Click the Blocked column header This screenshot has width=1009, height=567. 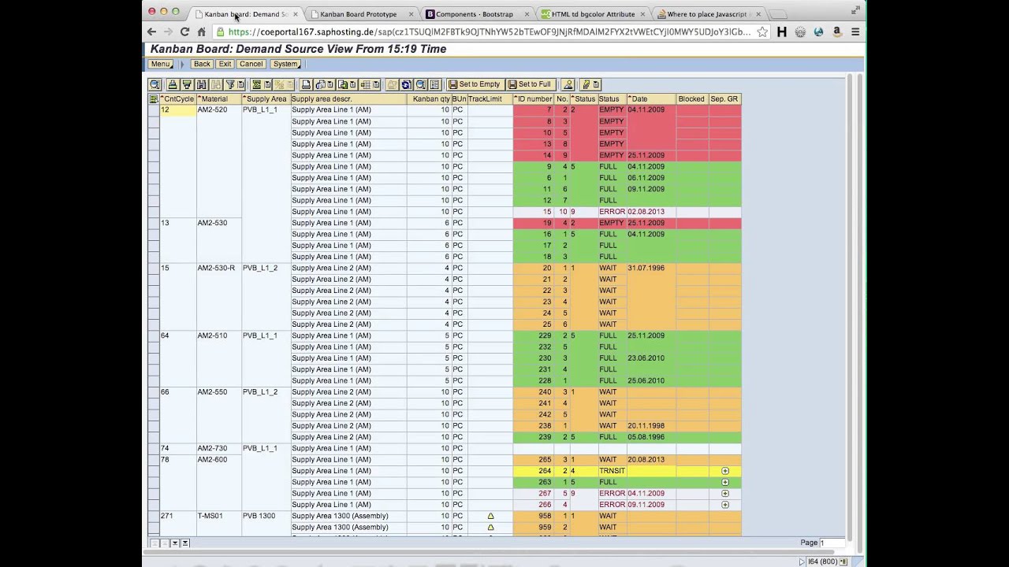(x=691, y=99)
